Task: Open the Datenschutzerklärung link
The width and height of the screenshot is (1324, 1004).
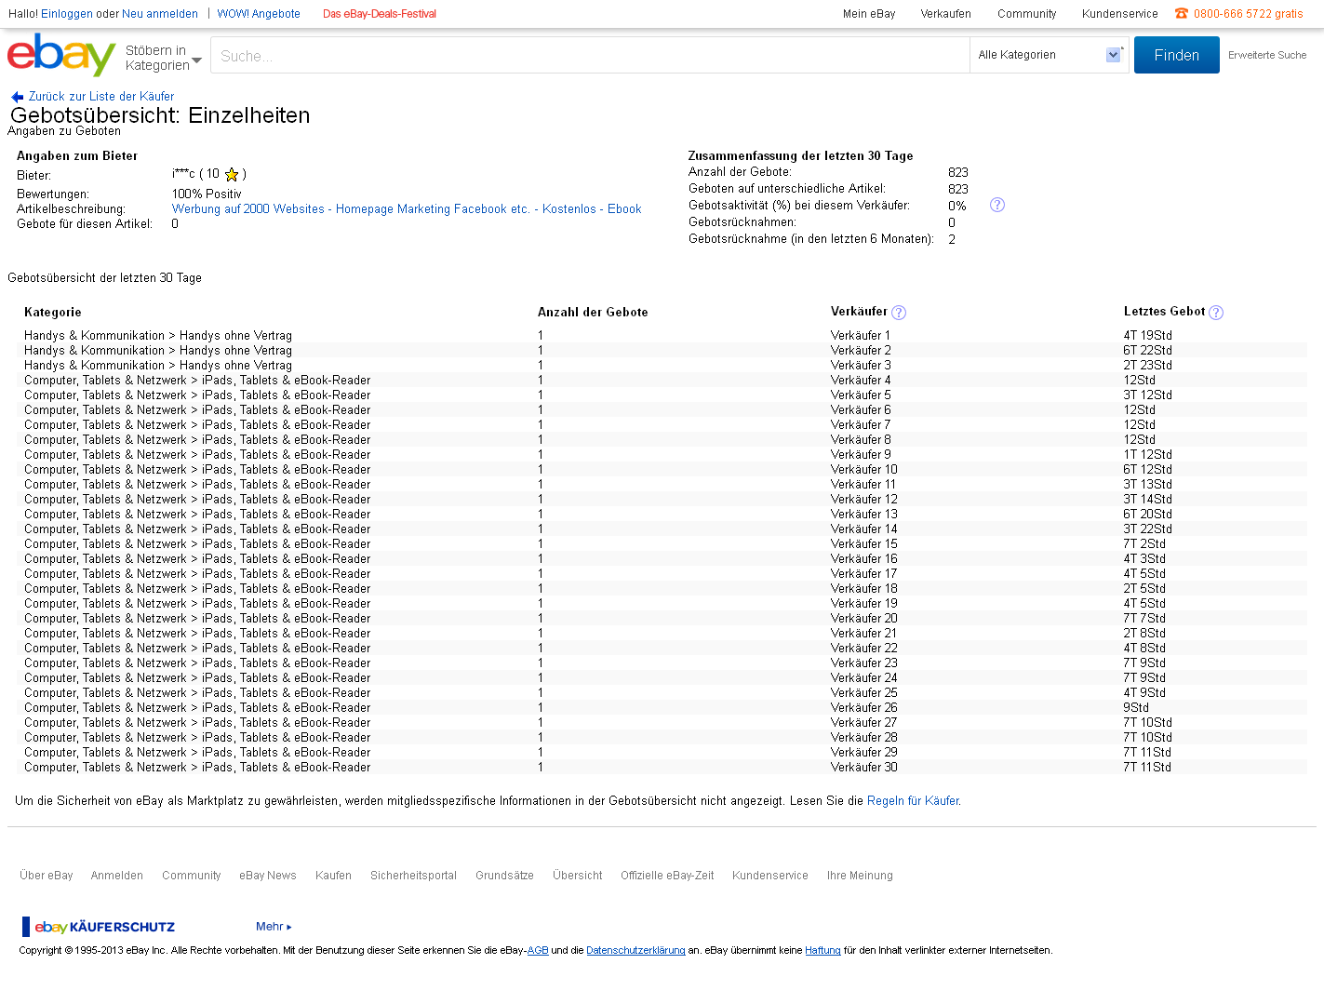Action: coord(635,951)
